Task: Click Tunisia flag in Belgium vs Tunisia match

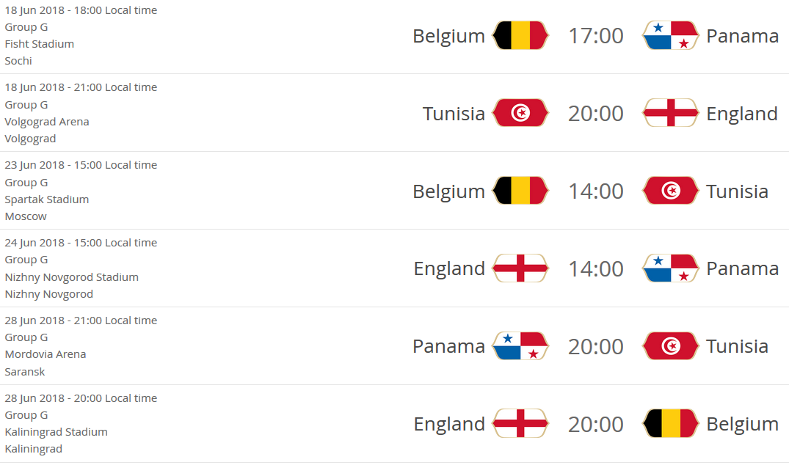Action: click(671, 191)
